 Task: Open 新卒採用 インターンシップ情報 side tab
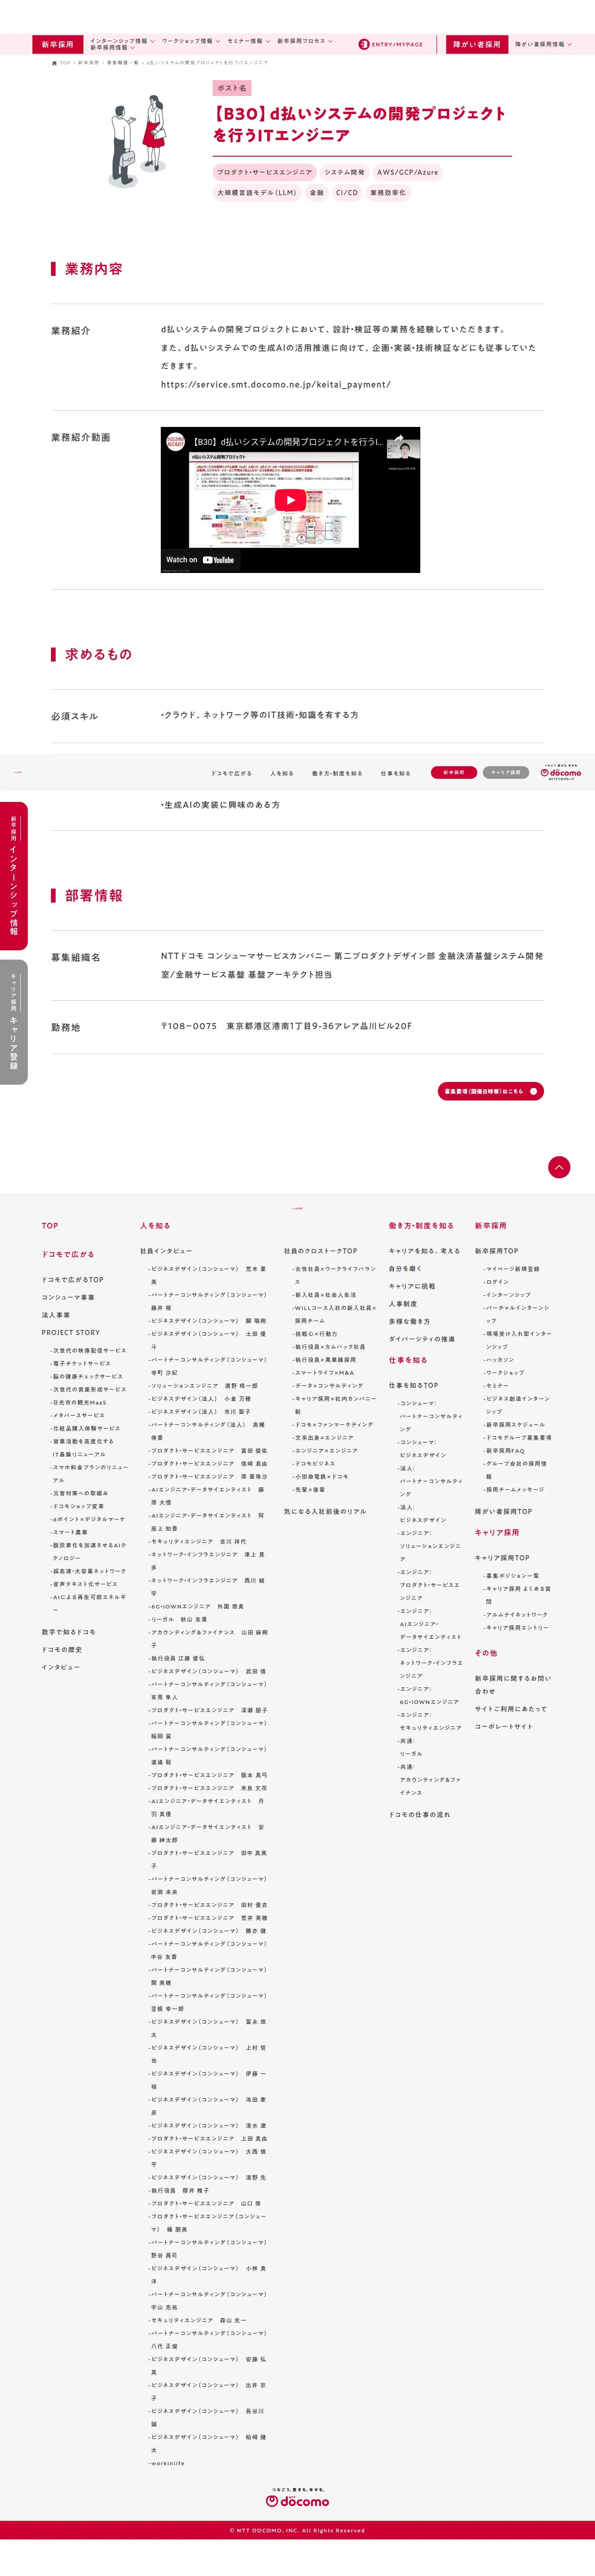(x=14, y=876)
